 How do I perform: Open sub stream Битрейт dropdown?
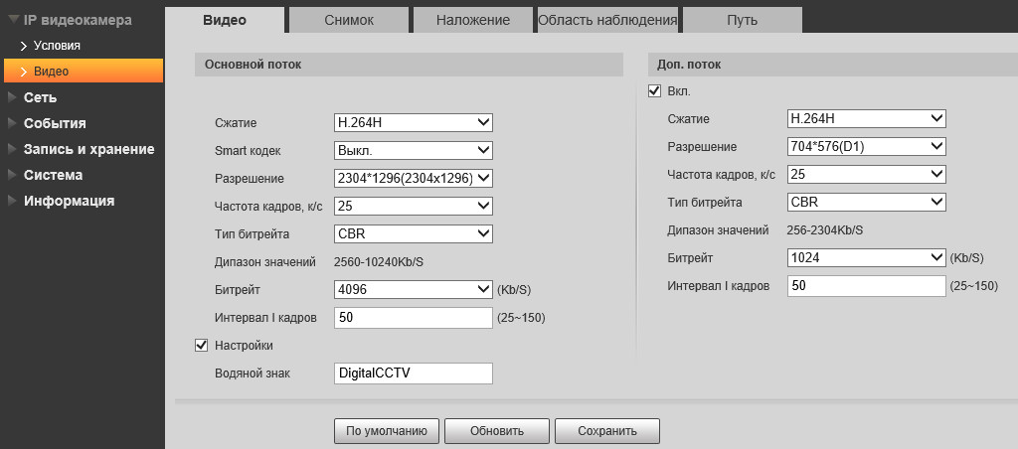[x=866, y=257]
